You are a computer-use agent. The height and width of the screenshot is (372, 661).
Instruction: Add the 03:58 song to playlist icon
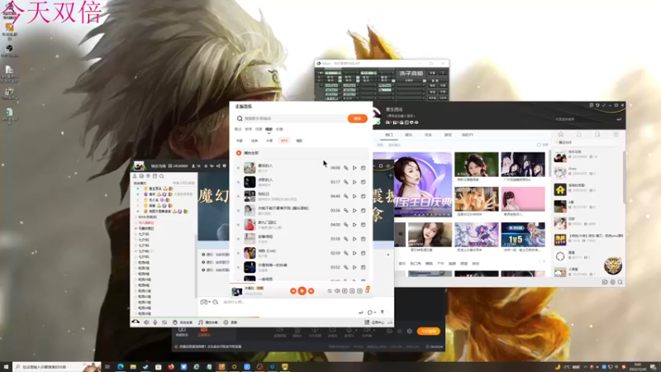pos(363,239)
